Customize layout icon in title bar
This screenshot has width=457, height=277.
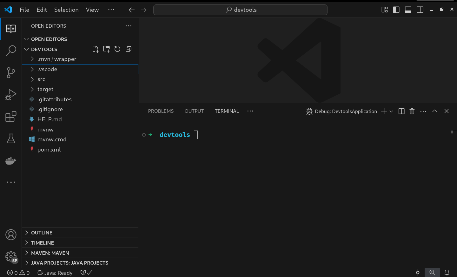pos(385,10)
